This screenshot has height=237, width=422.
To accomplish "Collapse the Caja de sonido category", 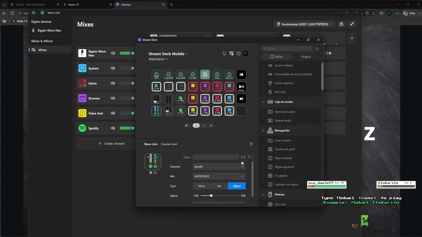I will (x=263, y=102).
